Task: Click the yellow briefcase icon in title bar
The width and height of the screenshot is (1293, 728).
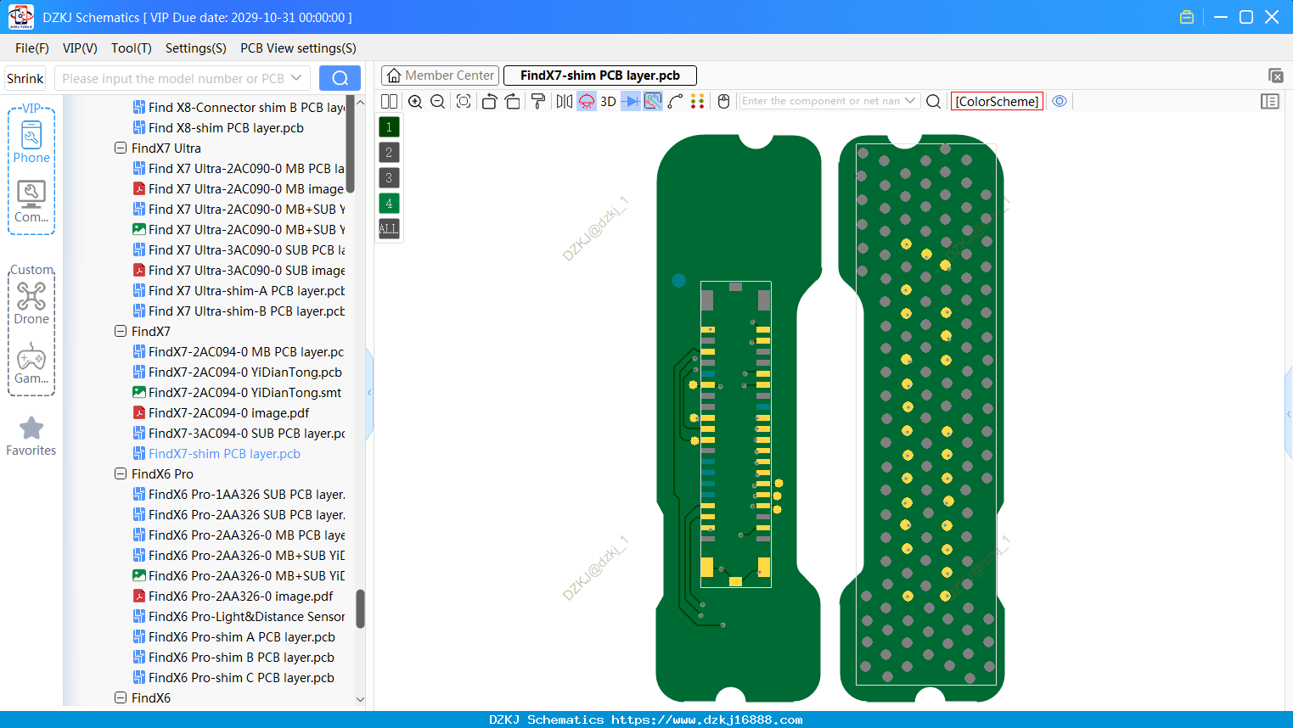Action: click(1187, 17)
